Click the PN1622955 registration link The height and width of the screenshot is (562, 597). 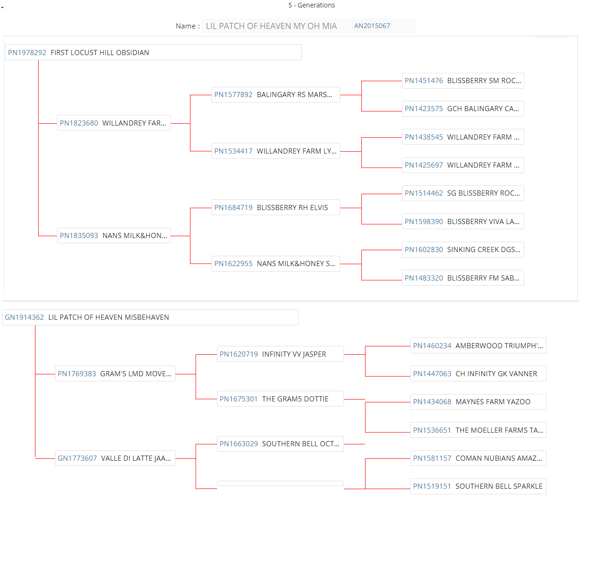point(233,264)
